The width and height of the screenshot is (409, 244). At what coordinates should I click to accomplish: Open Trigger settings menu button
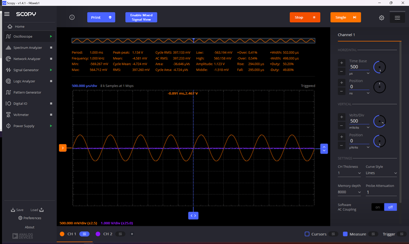click(x=402, y=234)
